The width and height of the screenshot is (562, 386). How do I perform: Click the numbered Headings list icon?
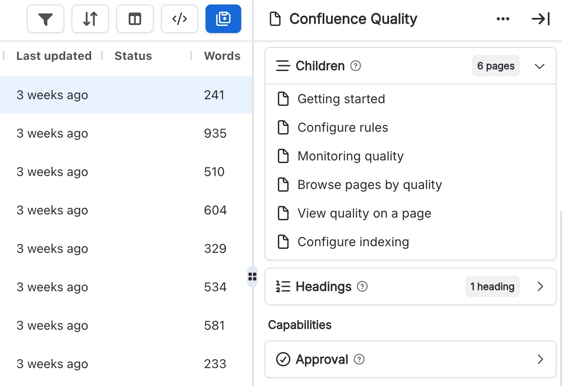click(283, 286)
